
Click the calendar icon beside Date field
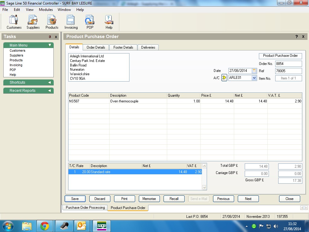point(254,71)
